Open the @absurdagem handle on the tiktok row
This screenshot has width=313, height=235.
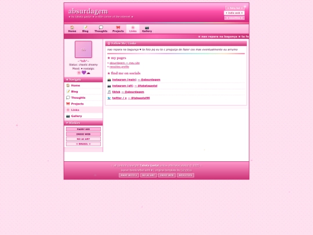133,92
